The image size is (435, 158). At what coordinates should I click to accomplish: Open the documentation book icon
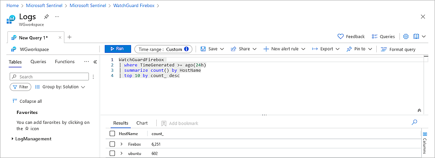[x=416, y=37]
